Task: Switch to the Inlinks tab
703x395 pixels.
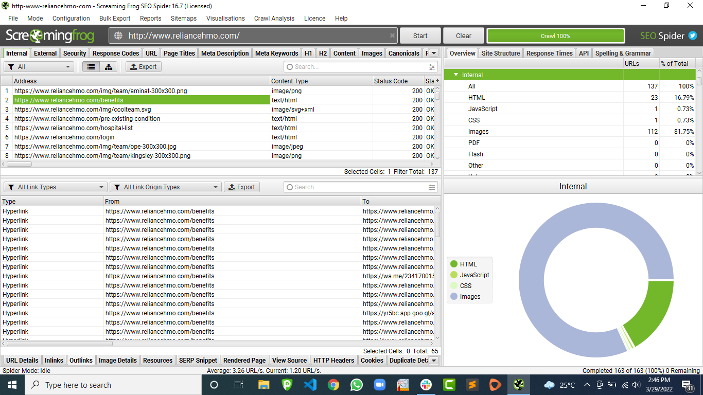Action: [x=54, y=361]
